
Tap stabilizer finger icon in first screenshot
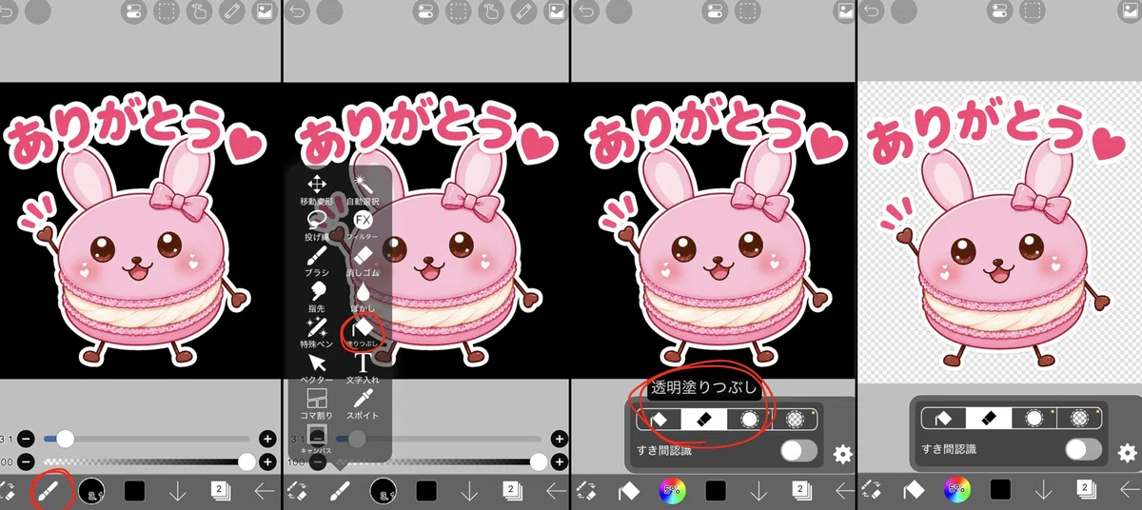coord(199,12)
